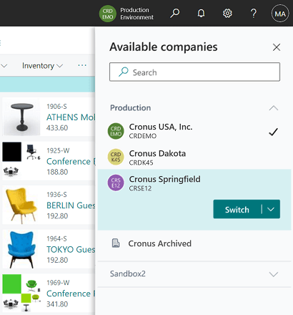The height and width of the screenshot is (315, 293).
Task: Click the item number 1964-S
Action: point(56,238)
